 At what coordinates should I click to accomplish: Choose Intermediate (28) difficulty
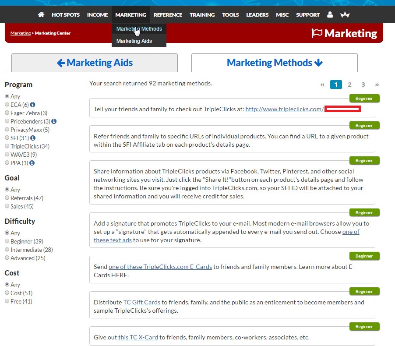pyautogui.click(x=7, y=249)
